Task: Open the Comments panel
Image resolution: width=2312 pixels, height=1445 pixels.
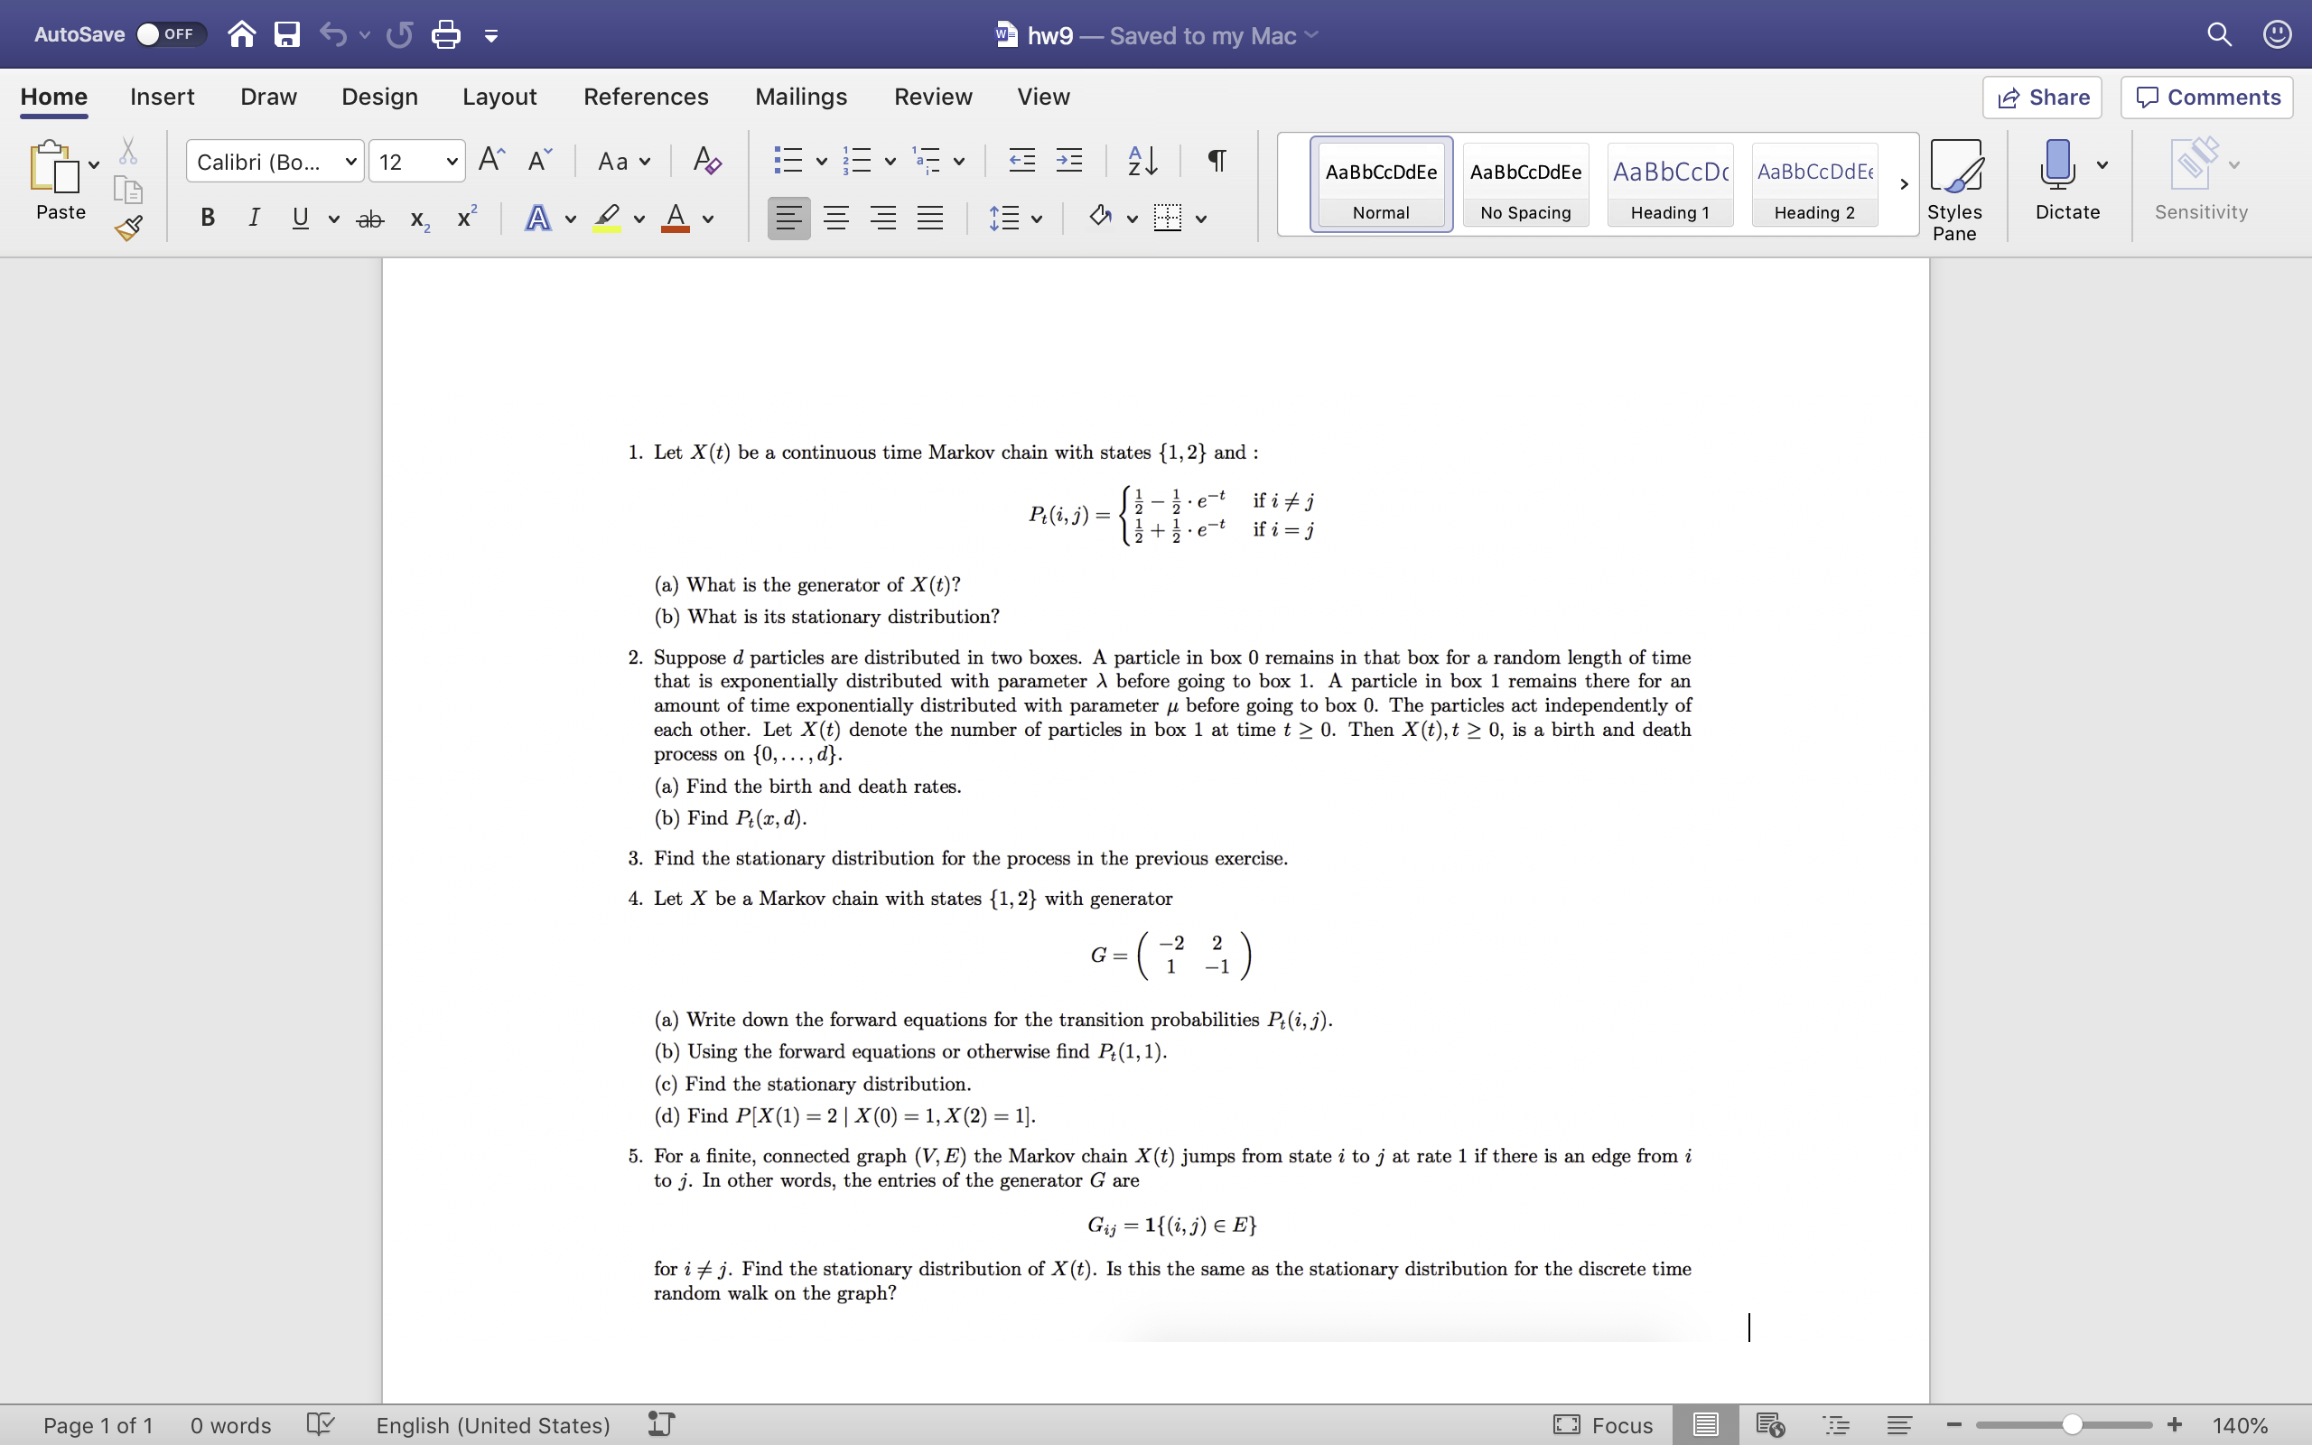Action: [2208, 97]
